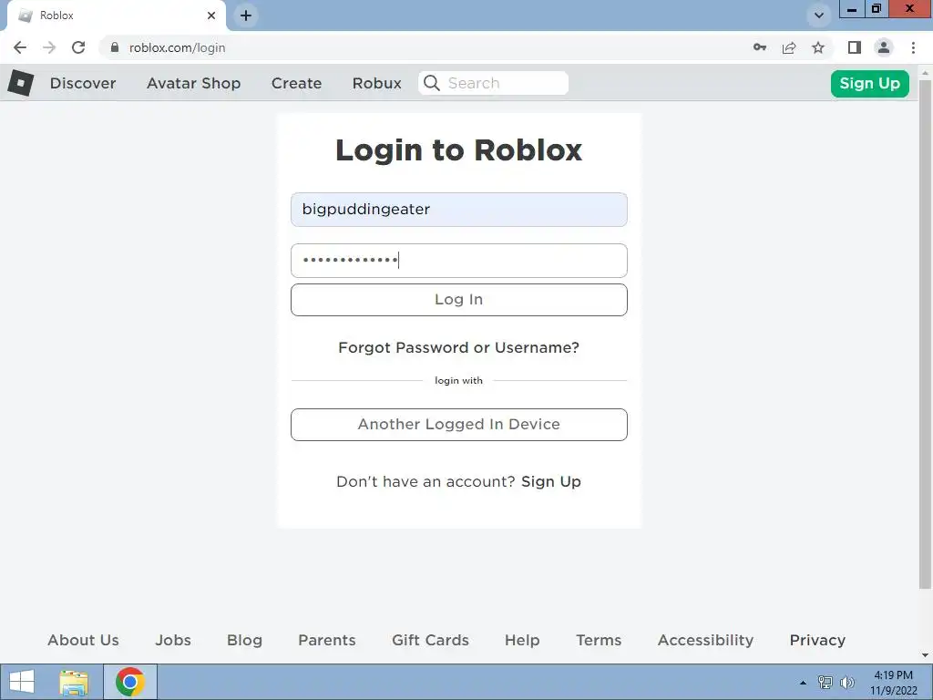Open a new tab with plus
This screenshot has height=700, width=933.
[x=246, y=15]
